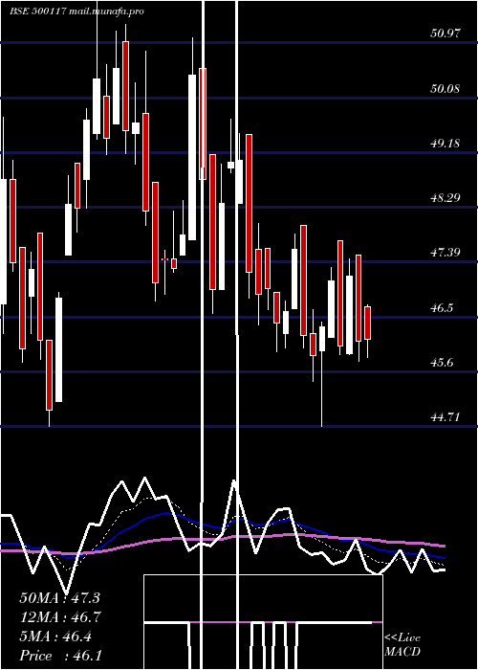Click the 12MA : 46.7 value
The height and width of the screenshot is (670, 478).
tap(59, 617)
